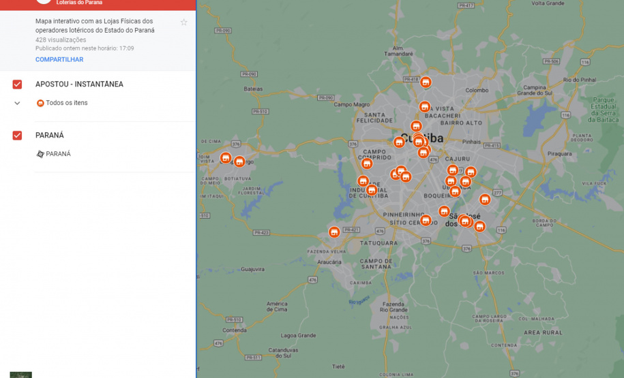Select the westernmost store marker near Campo Largo
The height and width of the screenshot is (378, 624).
click(x=226, y=158)
